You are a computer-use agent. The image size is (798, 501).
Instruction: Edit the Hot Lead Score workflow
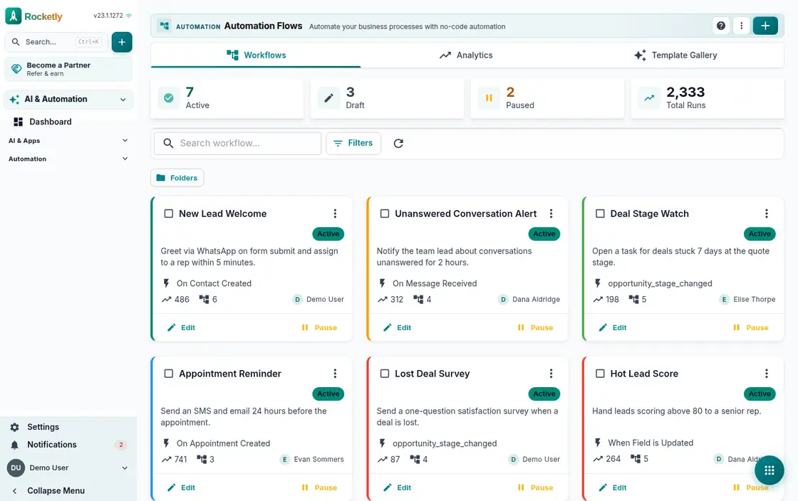[613, 487]
